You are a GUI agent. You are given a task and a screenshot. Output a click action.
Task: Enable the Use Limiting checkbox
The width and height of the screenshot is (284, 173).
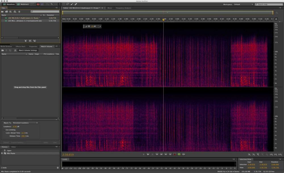[4, 130]
